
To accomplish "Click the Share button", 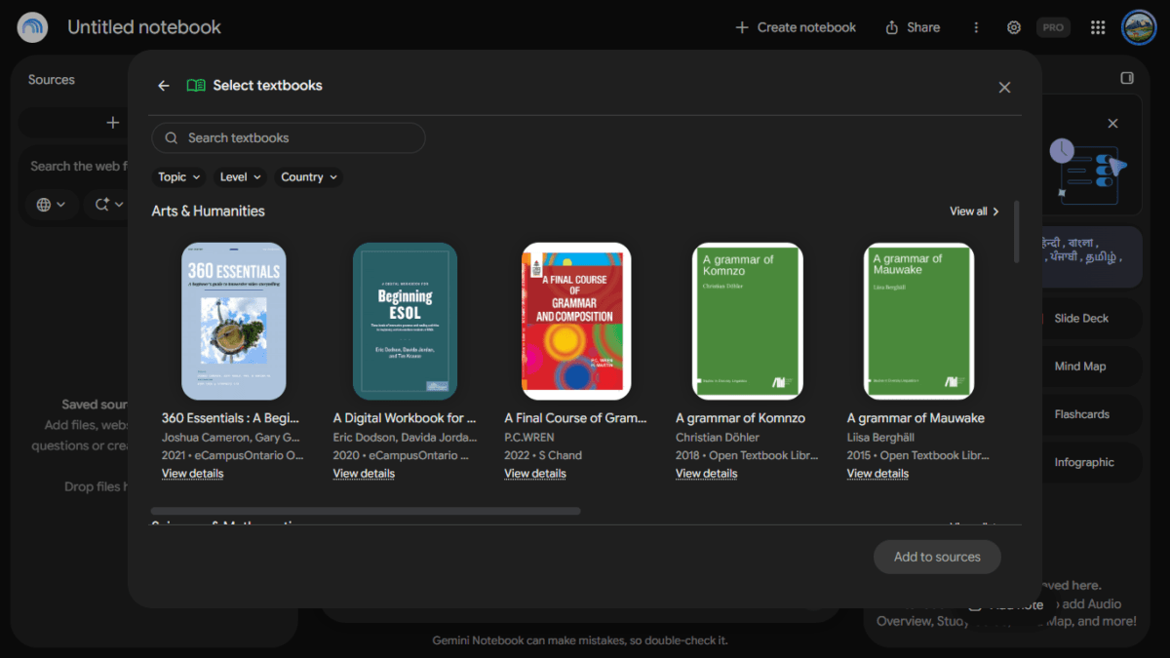I will pyautogui.click(x=913, y=27).
